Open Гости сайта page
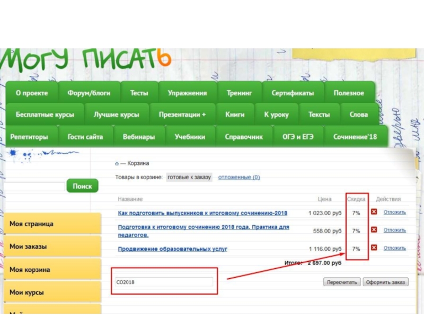Viewport: 424px width, 318px height. 85,137
